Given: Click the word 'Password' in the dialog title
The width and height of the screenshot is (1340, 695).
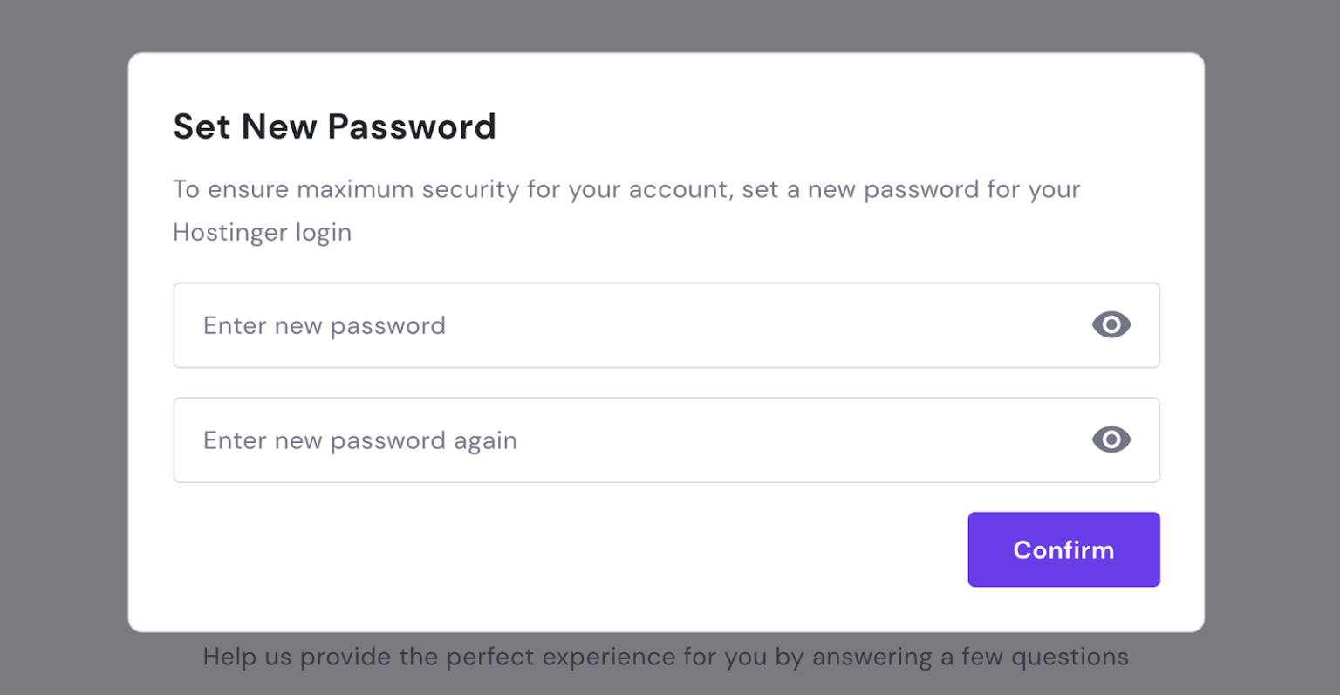Looking at the screenshot, I should [x=412, y=126].
